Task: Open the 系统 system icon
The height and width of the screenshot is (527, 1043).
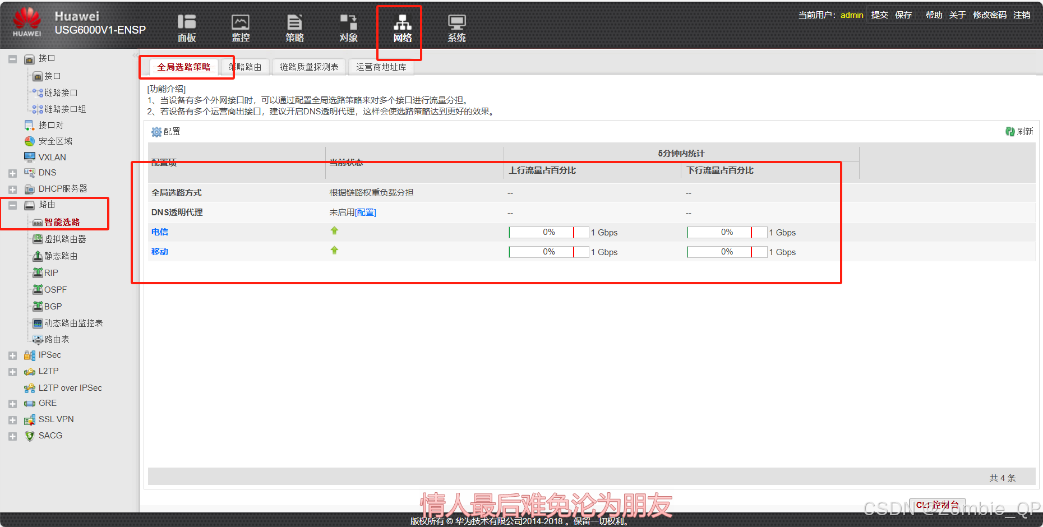Action: pos(456,22)
